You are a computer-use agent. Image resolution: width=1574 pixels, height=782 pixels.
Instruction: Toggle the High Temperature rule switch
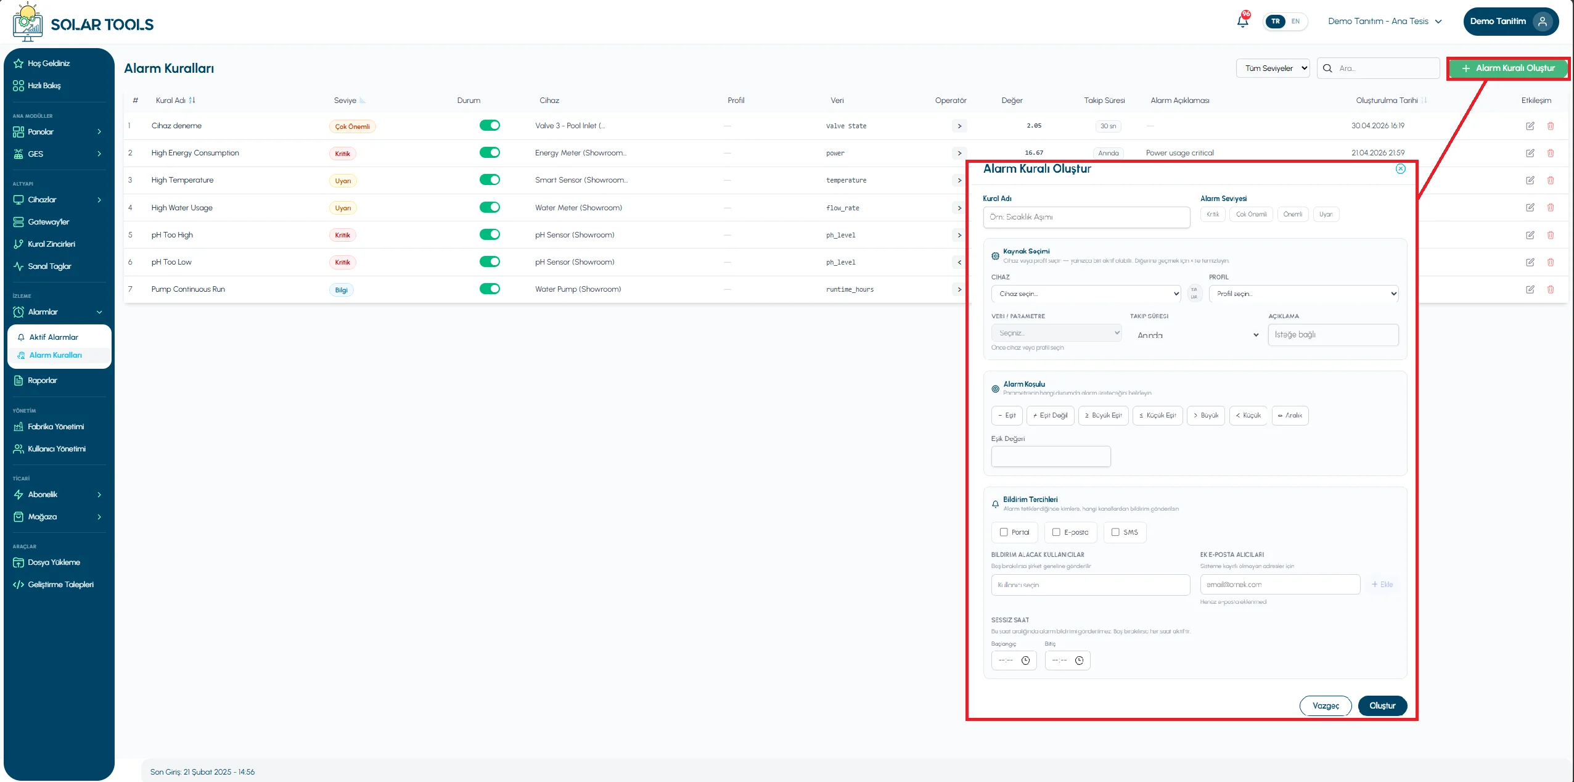tap(490, 179)
